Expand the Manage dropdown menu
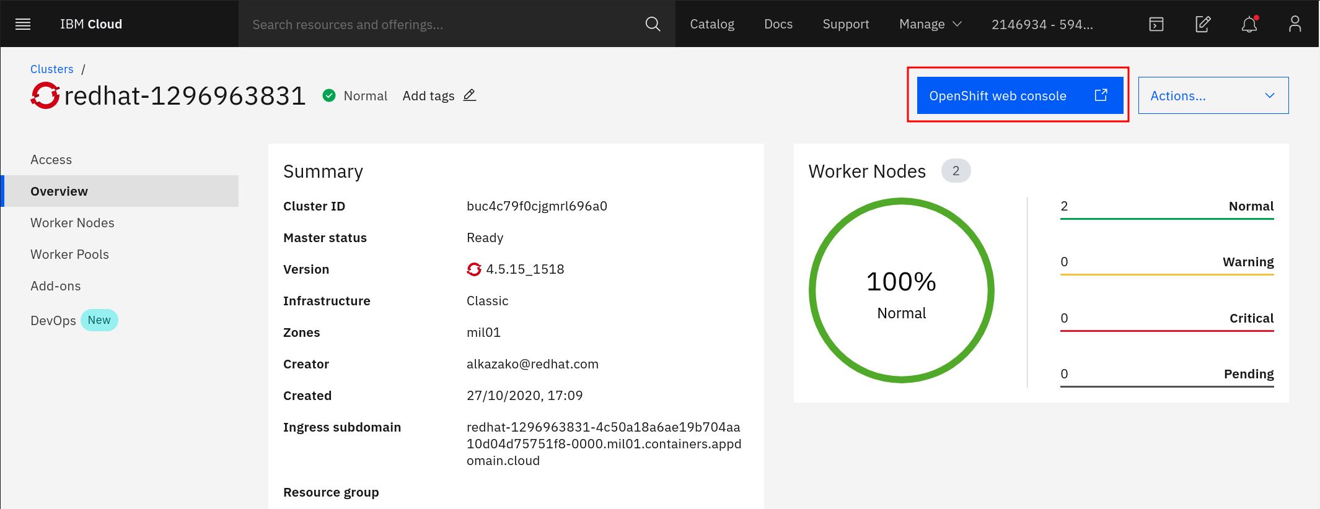The width and height of the screenshot is (1320, 509). tap(930, 24)
